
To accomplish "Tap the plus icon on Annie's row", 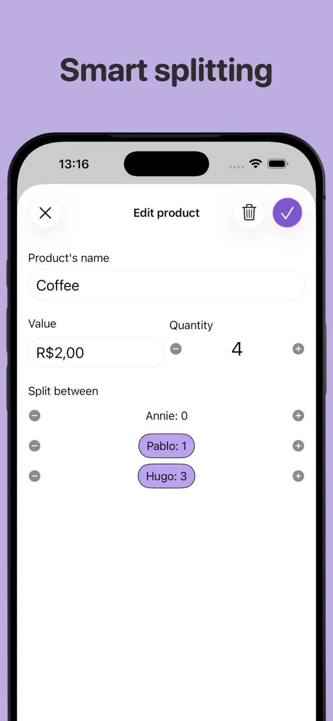I will pyautogui.click(x=298, y=415).
